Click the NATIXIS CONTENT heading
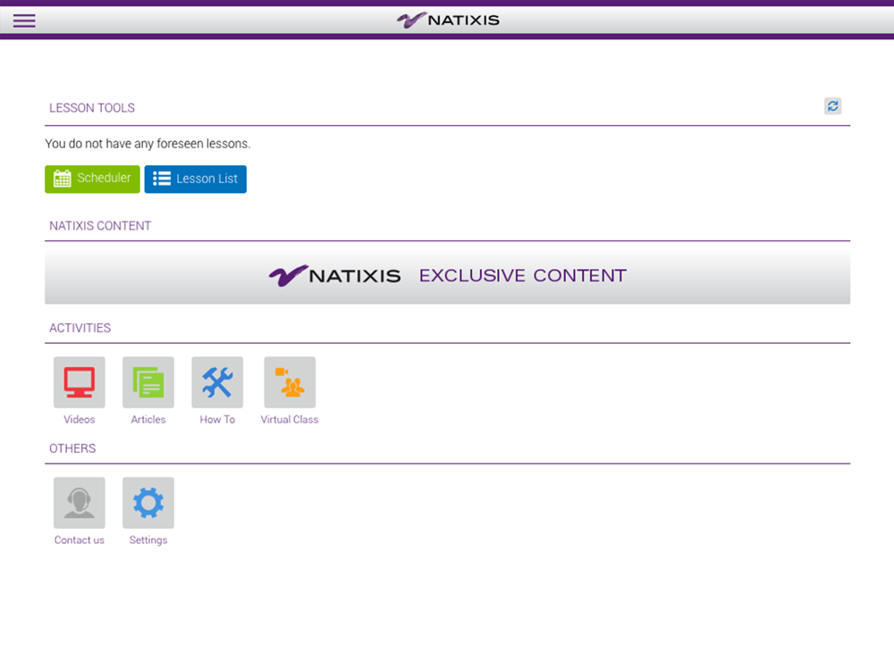894x670 pixels. point(100,226)
